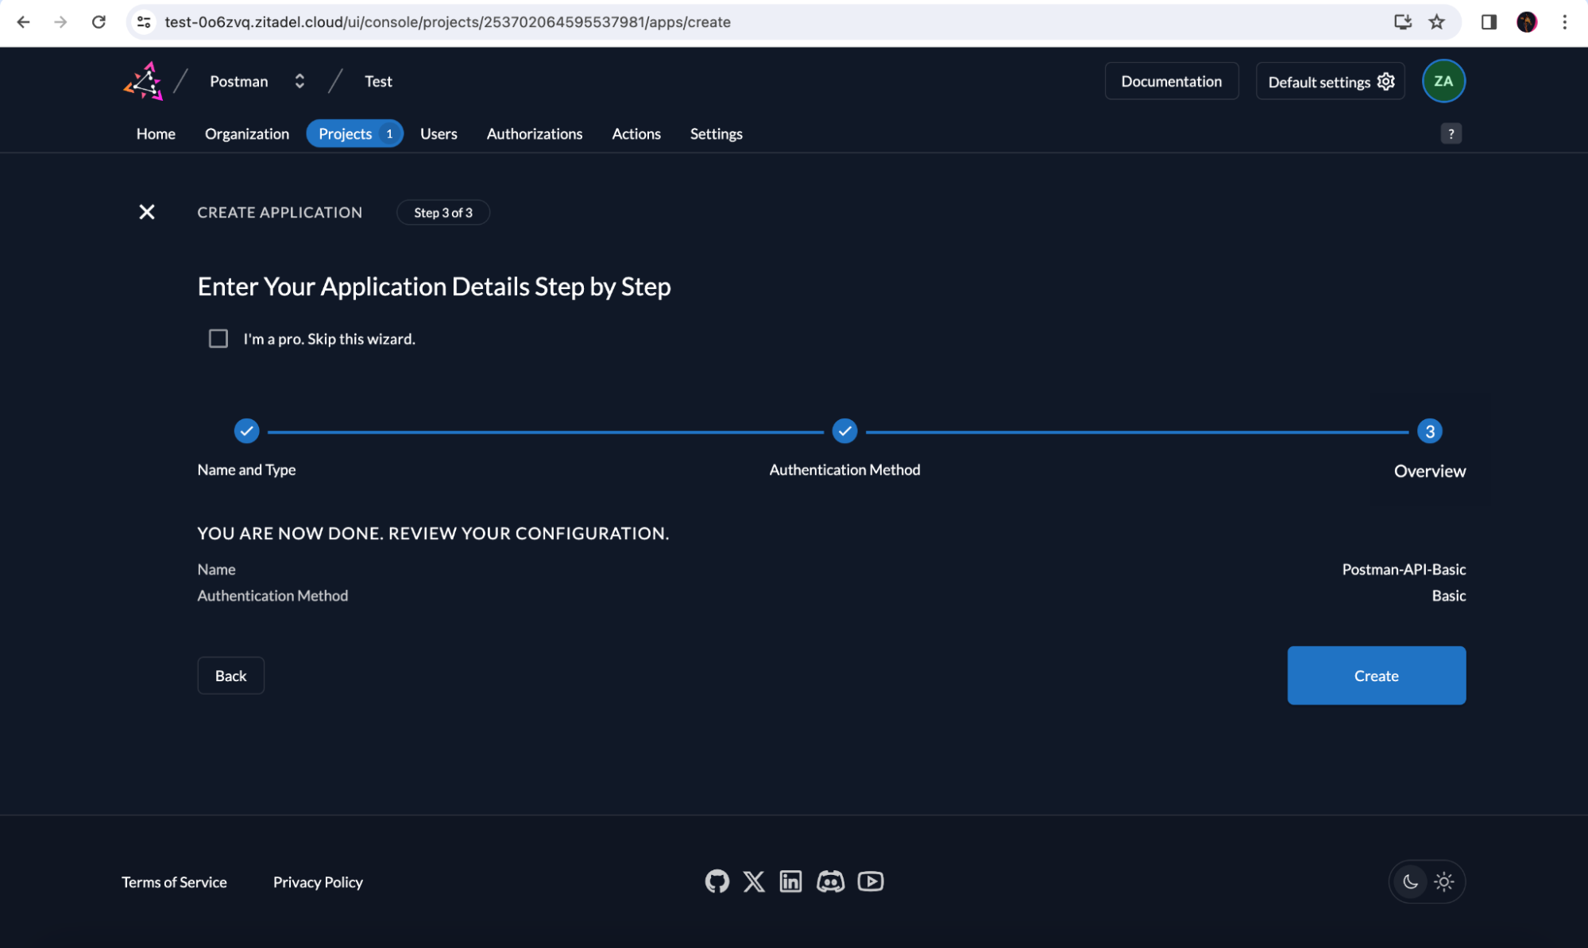Screen dimensions: 1588x948
Task: Bookmark this page with star icon
Action: pyautogui.click(x=1436, y=21)
